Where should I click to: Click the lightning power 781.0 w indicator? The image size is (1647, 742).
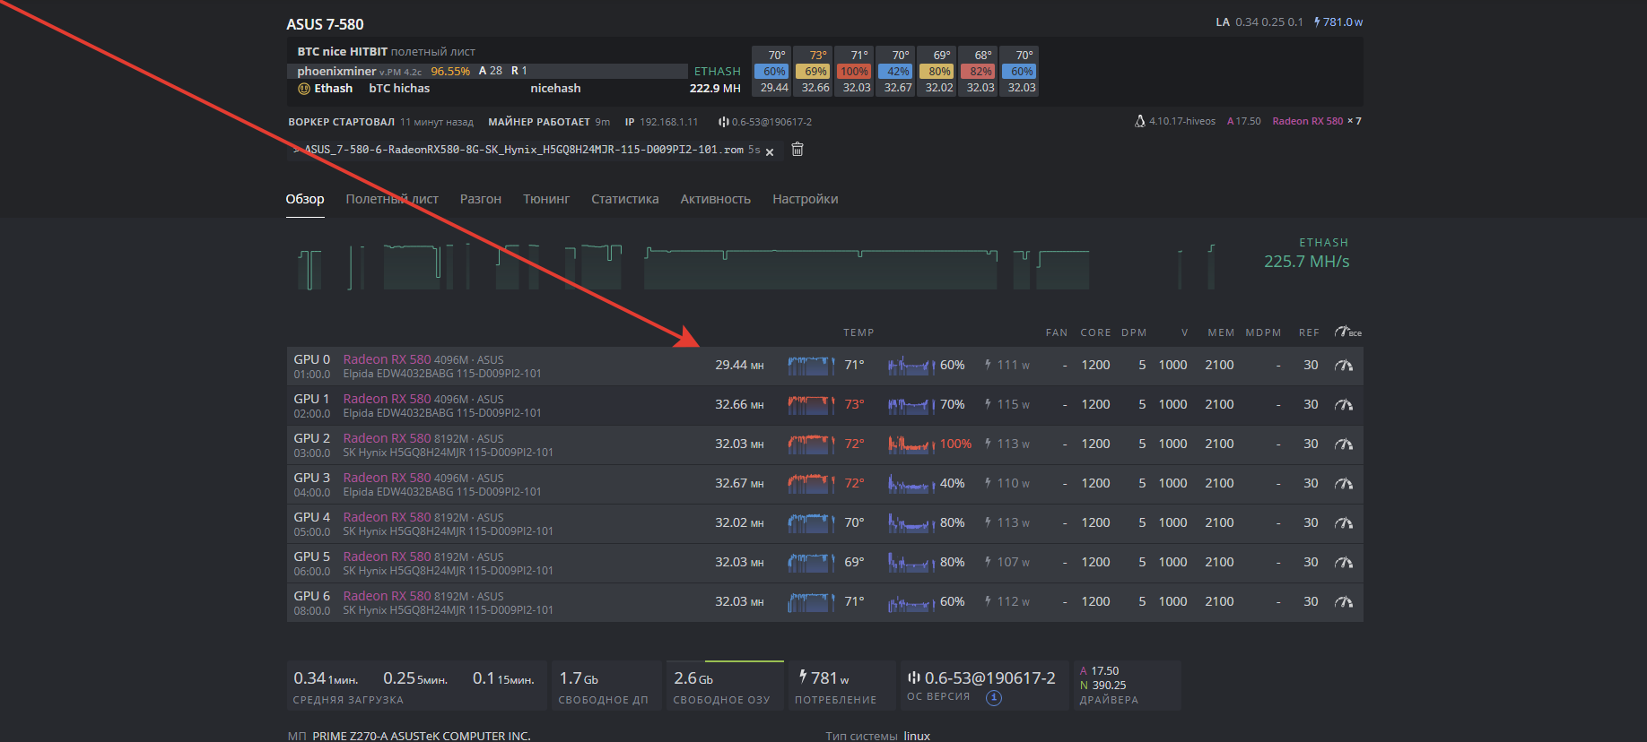tap(1338, 22)
